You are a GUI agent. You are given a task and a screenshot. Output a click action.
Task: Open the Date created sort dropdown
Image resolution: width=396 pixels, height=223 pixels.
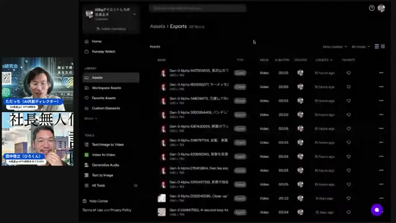(x=335, y=47)
